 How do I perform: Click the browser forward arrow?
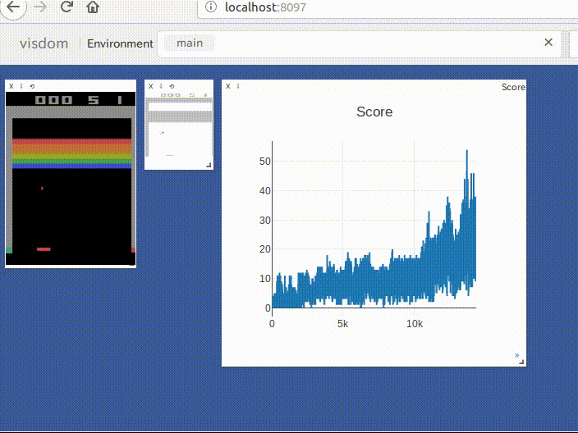39,7
